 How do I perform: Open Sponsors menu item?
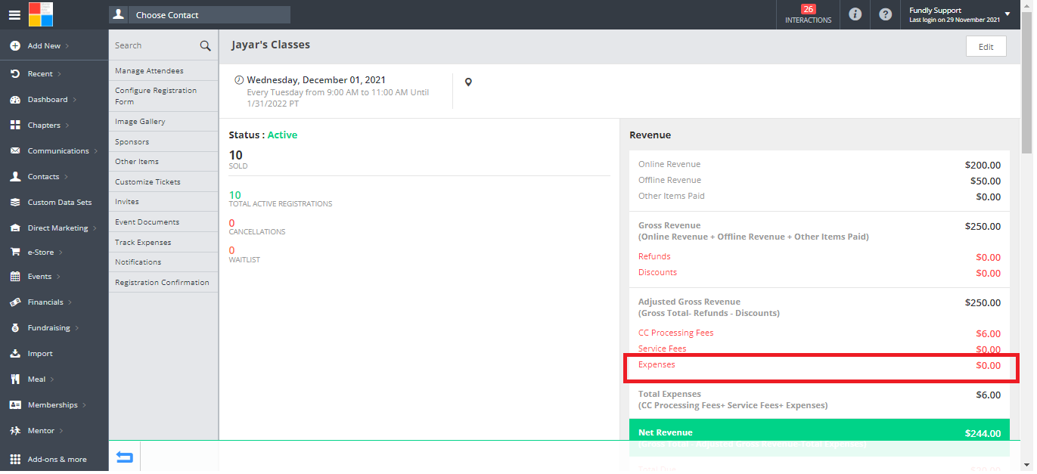point(163,142)
